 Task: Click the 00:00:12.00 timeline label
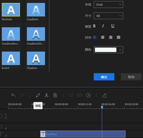tap(85, 104)
